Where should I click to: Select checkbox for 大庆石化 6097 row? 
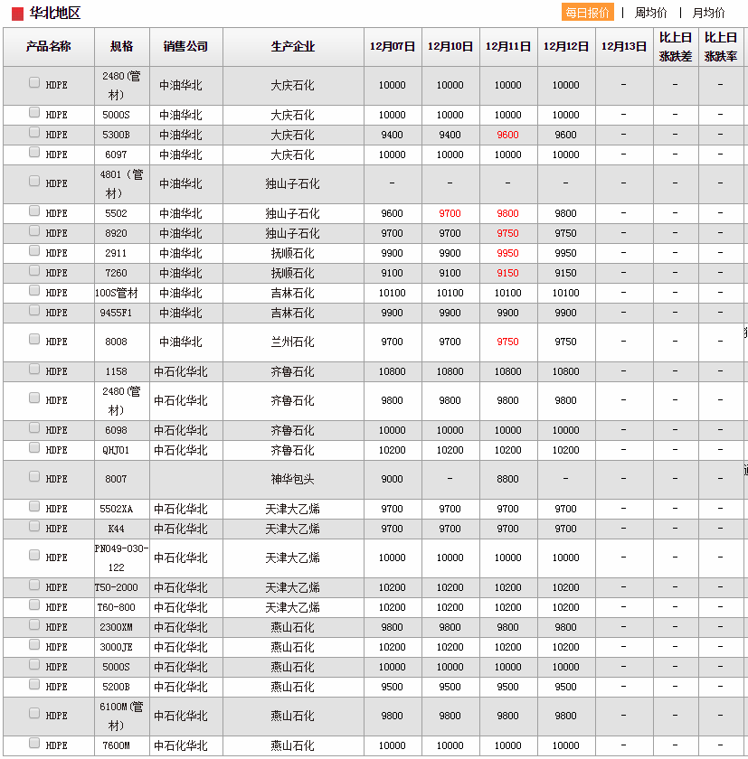(x=33, y=152)
